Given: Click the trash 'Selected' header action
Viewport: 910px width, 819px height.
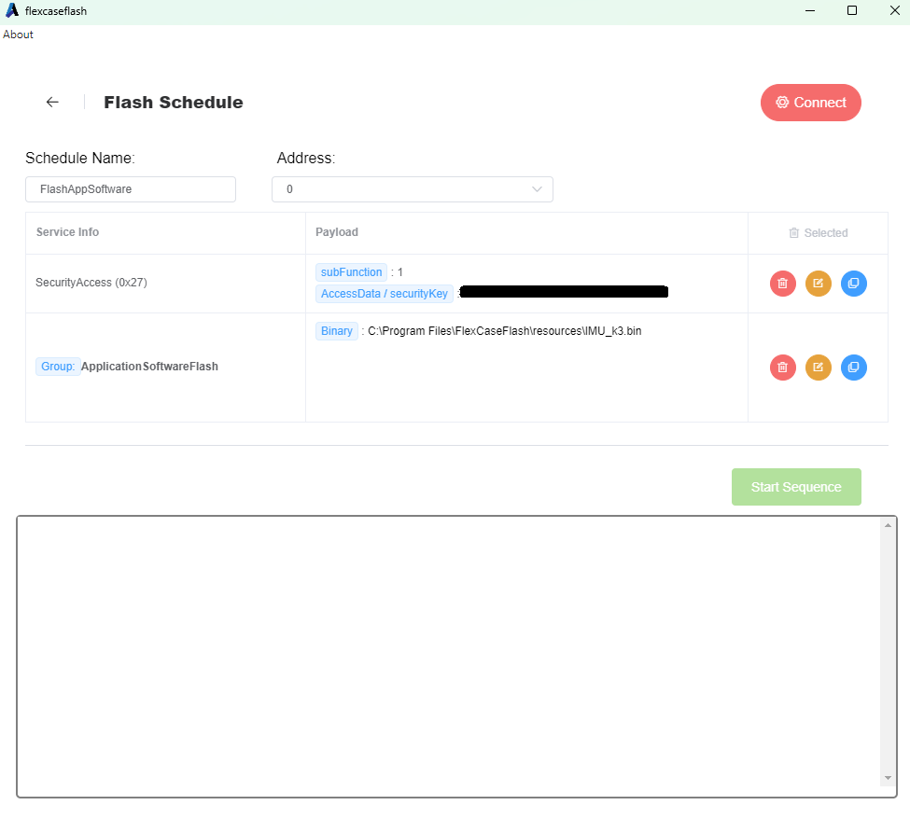Looking at the screenshot, I should coord(818,233).
